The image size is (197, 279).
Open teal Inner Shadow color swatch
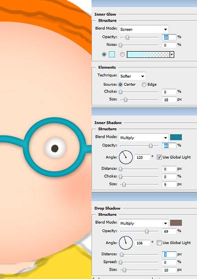pyautogui.click(x=176, y=137)
